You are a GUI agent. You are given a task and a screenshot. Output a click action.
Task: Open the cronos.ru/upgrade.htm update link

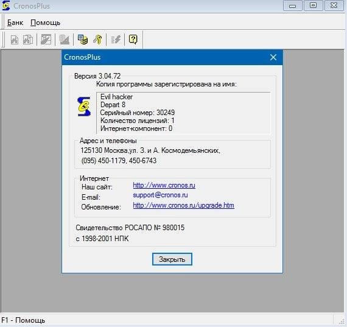point(183,205)
